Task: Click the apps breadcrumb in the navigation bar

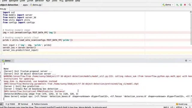Action: click(x=25, y=5)
